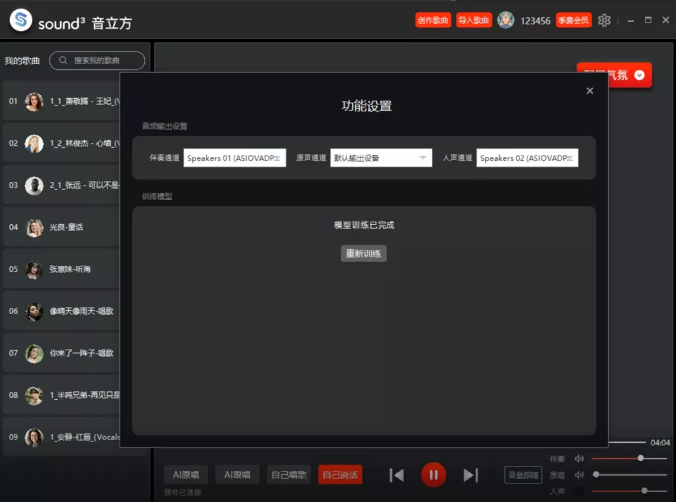Switch to AI原唱 mode
The width and height of the screenshot is (676, 502).
pyautogui.click(x=186, y=475)
